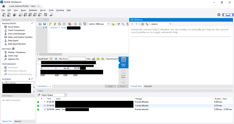Rollback transaction icon
The height and width of the screenshot is (124, 234).
coord(80,24)
